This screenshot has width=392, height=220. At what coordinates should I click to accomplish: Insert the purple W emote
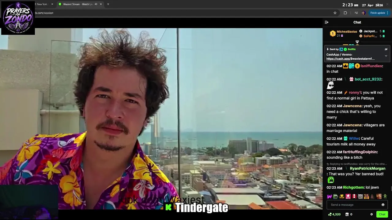(330, 196)
